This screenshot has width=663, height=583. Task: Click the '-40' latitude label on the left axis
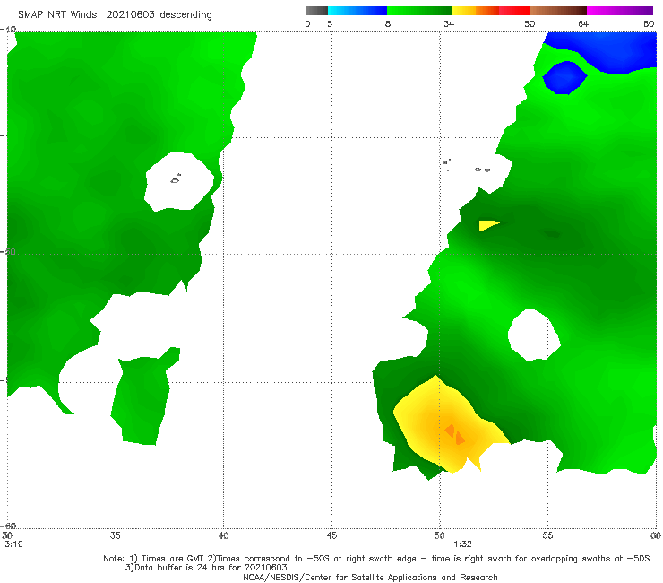coord(8,30)
